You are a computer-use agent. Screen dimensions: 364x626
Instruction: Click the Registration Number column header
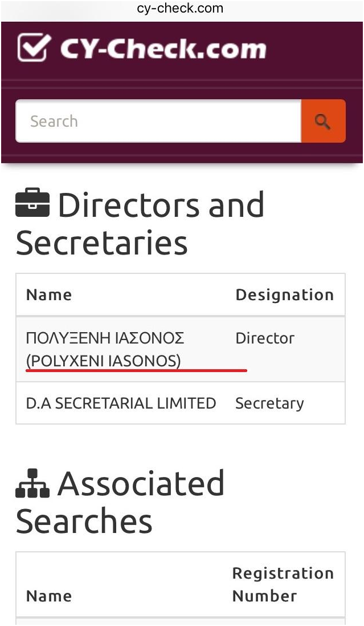(x=283, y=584)
